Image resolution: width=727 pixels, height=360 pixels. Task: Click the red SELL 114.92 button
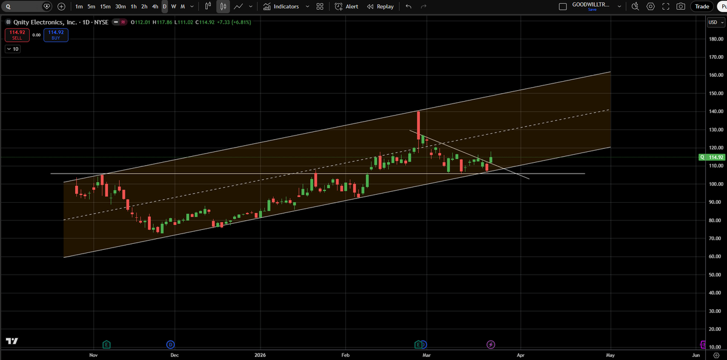pyautogui.click(x=17, y=35)
